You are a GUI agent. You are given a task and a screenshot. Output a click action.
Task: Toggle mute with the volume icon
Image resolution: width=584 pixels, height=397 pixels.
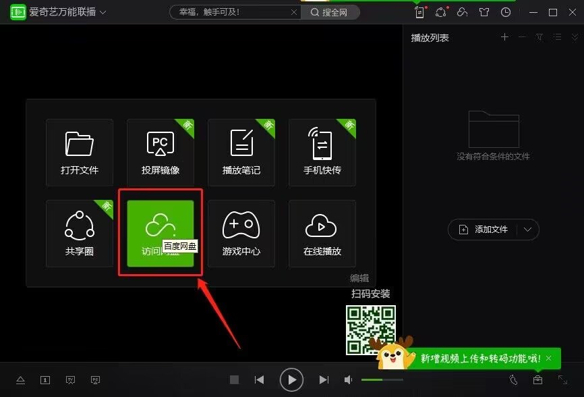(348, 379)
